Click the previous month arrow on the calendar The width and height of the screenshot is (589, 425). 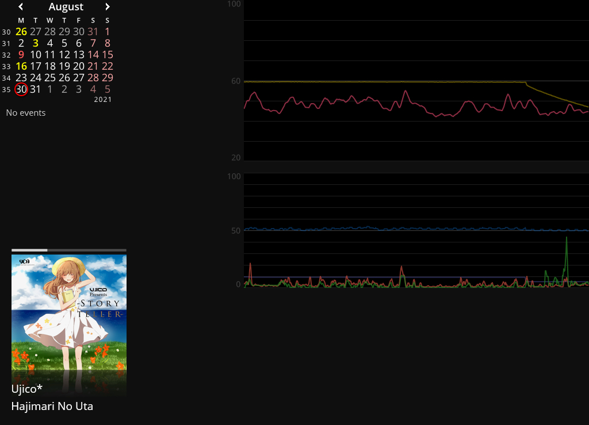pyautogui.click(x=21, y=7)
